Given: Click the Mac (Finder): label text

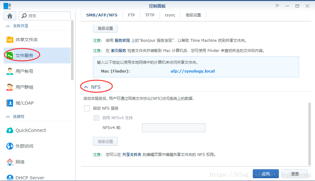Looking at the screenshot, I should pyautogui.click(x=115, y=71).
